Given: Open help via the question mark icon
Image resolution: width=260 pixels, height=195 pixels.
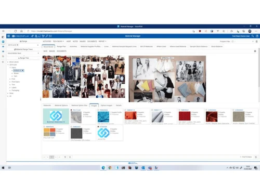Looking at the screenshot, I should [x=257, y=36].
